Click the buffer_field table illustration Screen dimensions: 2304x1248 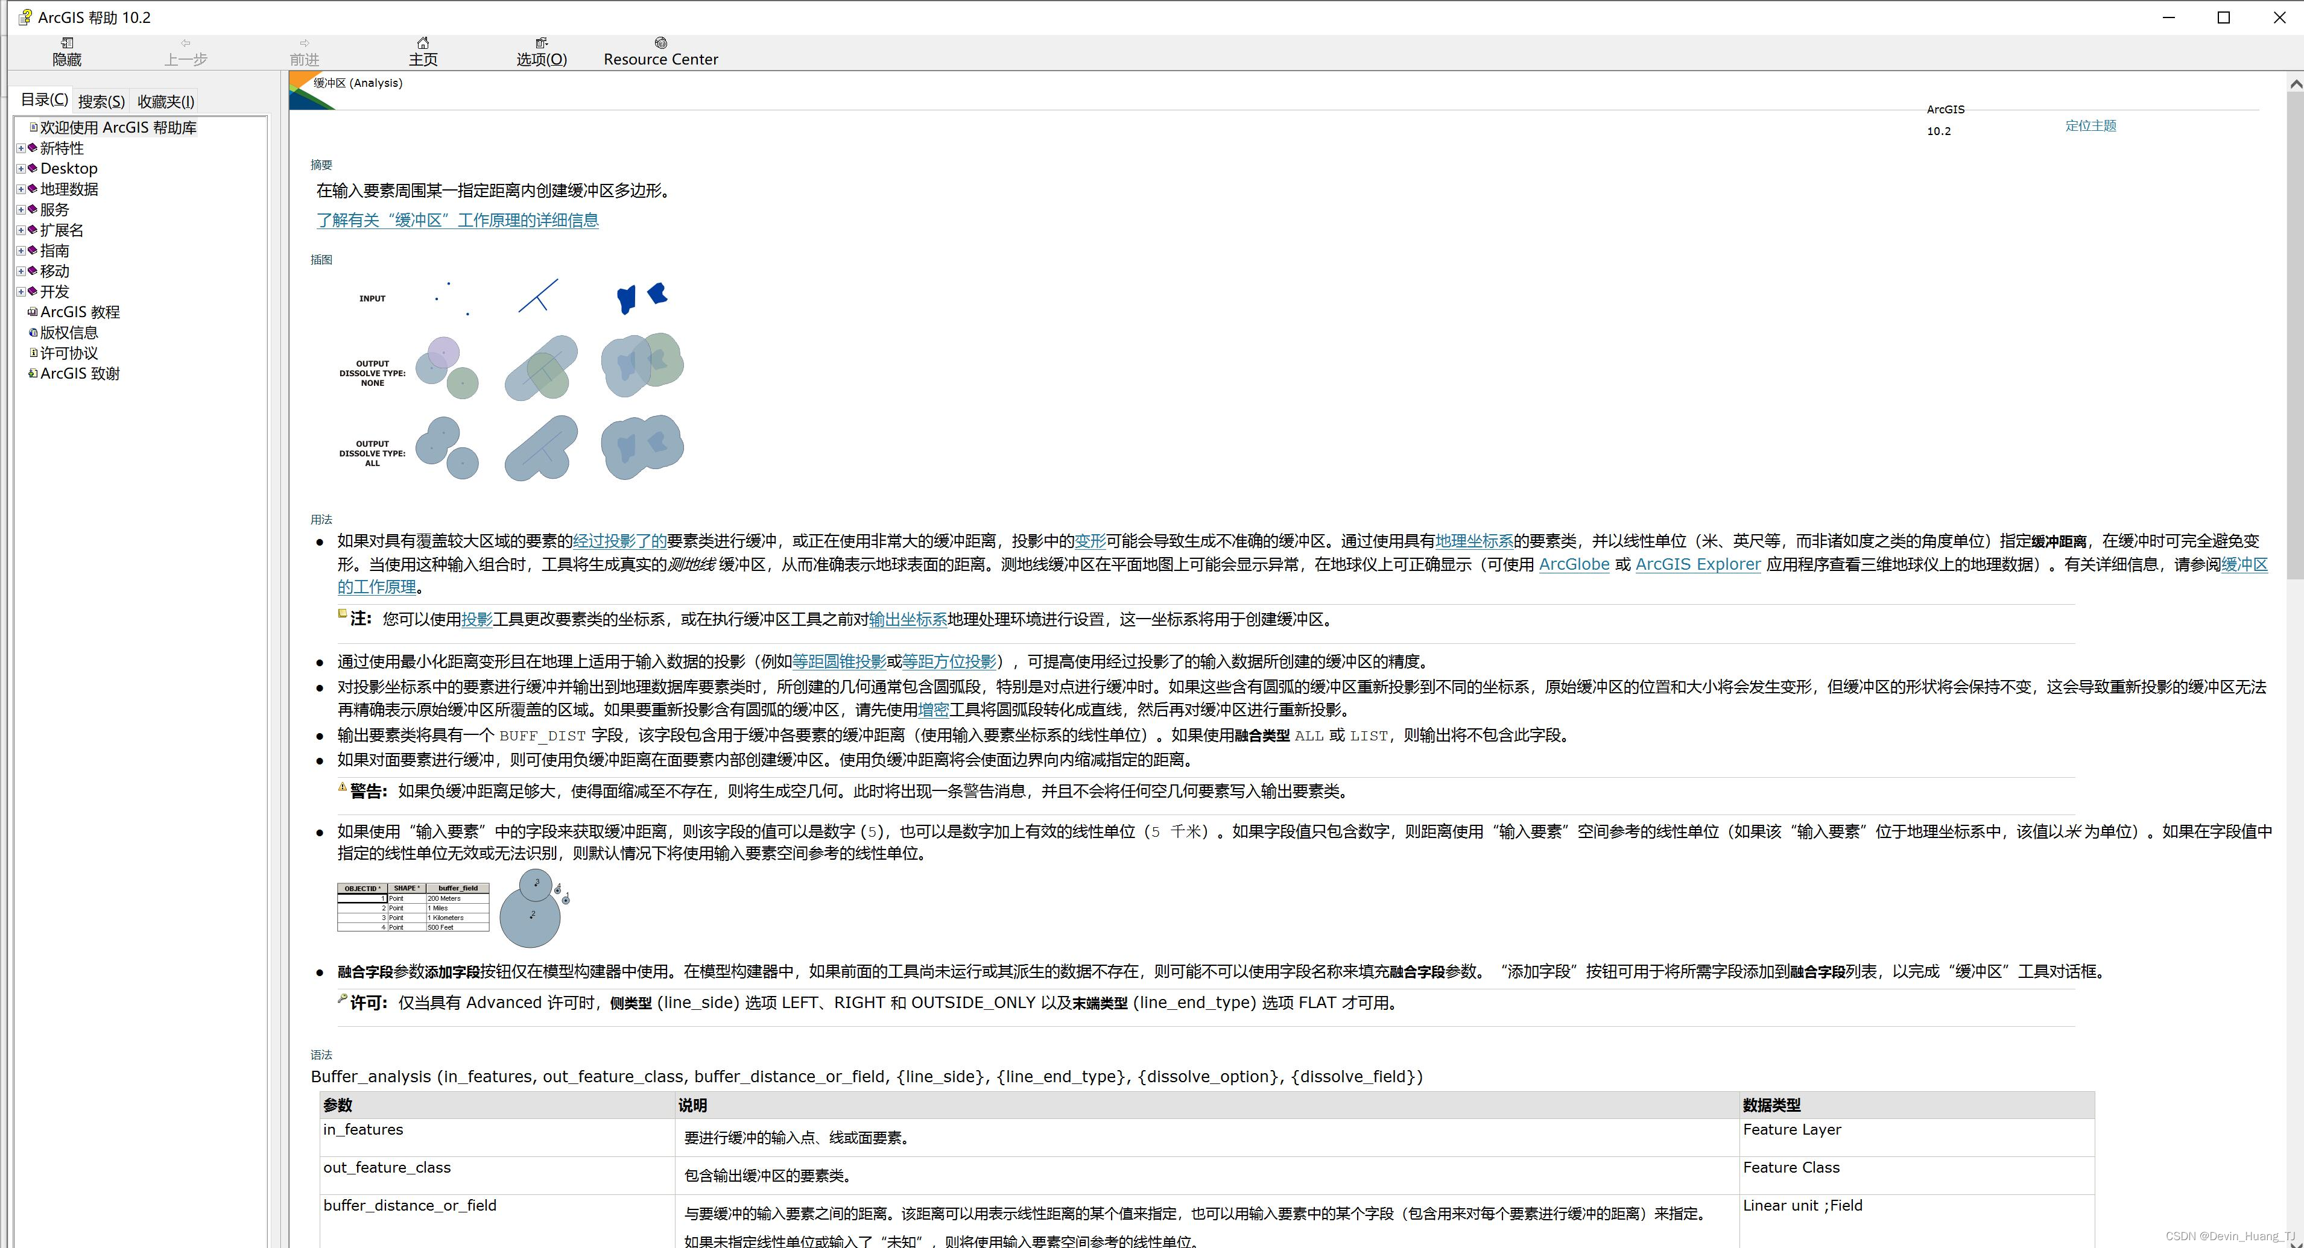[413, 907]
